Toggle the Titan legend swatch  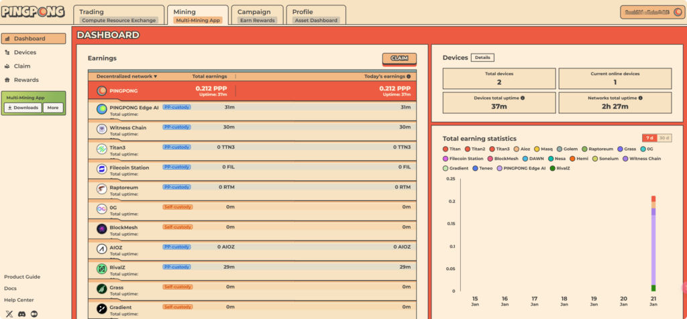pyautogui.click(x=445, y=149)
